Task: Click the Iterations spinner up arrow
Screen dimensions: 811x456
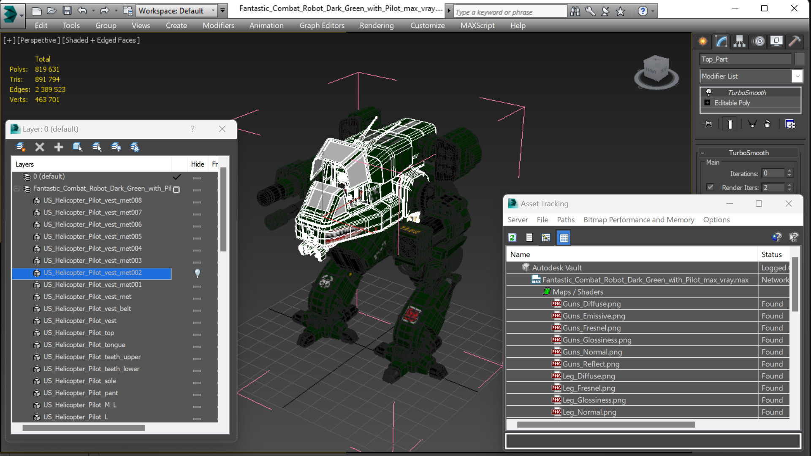Action: (789, 171)
